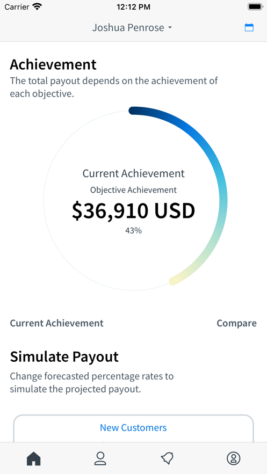The image size is (267, 474).
Task: Tap the Carrier label in status bar
Action: click(17, 6)
